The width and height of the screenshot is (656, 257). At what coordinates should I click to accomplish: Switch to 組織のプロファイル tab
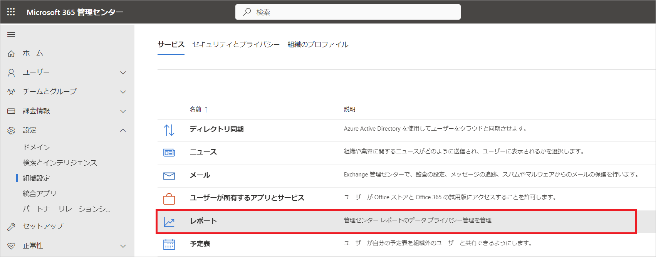(318, 44)
